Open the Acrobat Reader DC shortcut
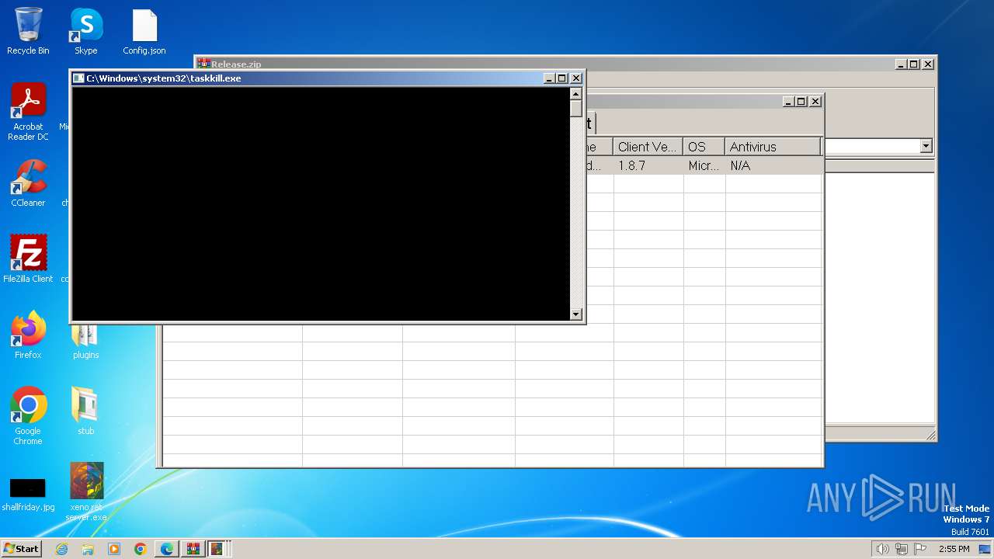The height and width of the screenshot is (559, 994). (x=28, y=112)
